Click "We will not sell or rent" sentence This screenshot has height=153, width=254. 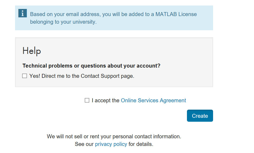click(x=114, y=136)
